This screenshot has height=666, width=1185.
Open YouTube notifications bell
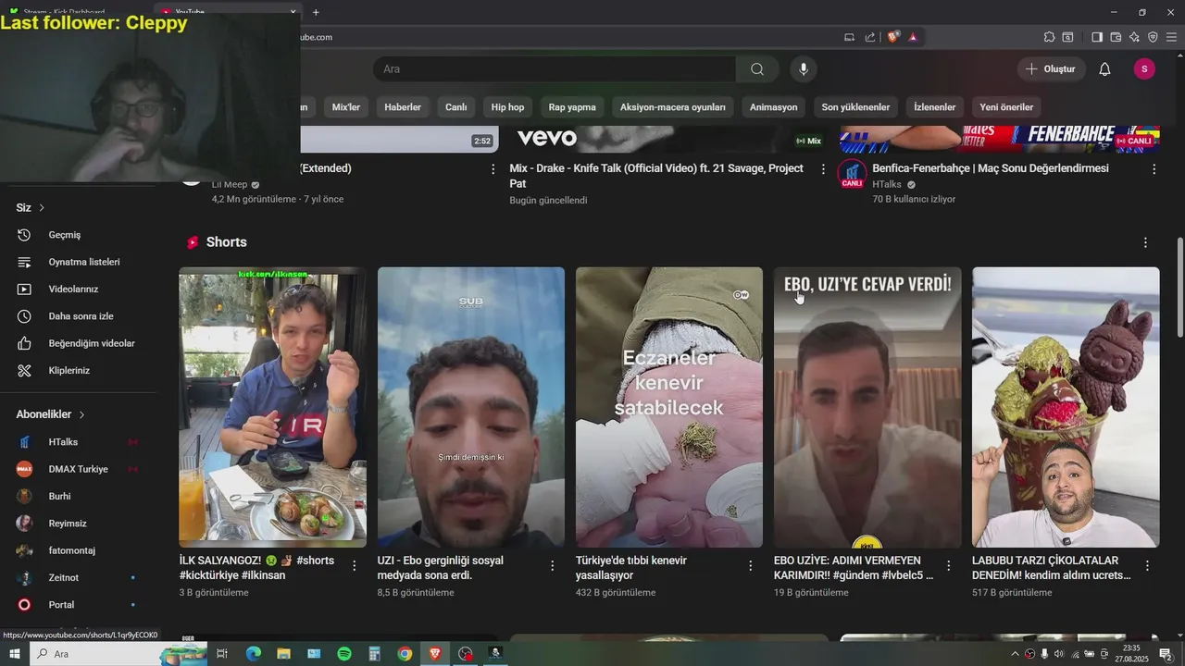tap(1104, 69)
